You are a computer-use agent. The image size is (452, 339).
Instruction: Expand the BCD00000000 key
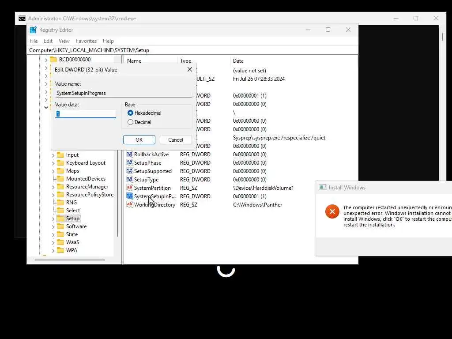[46, 60]
